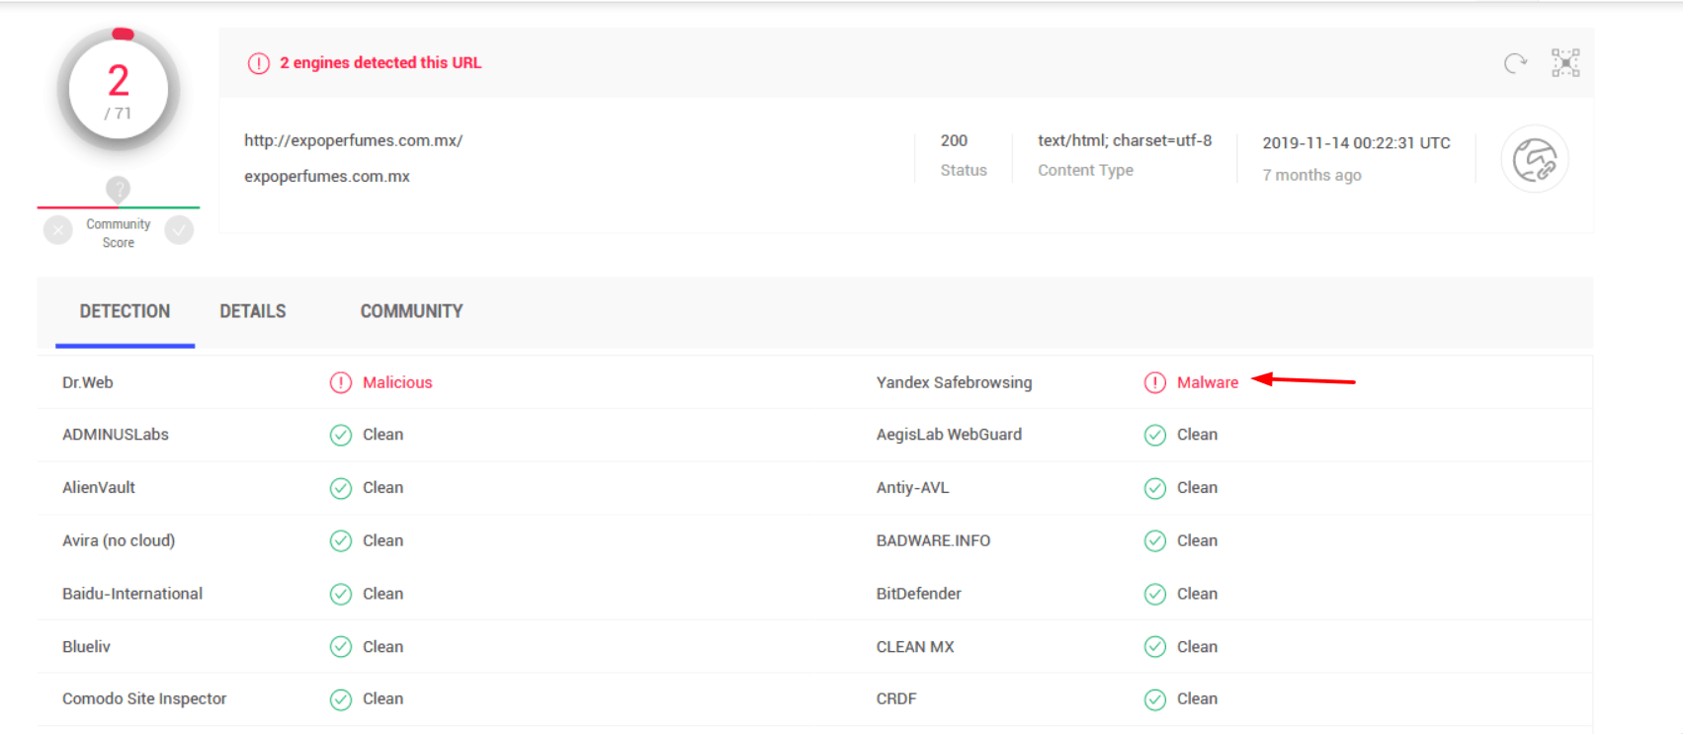Viewport: 1683px width, 734px height.
Task: Click Yandex Safebrowsing malware warning icon
Action: [1155, 382]
